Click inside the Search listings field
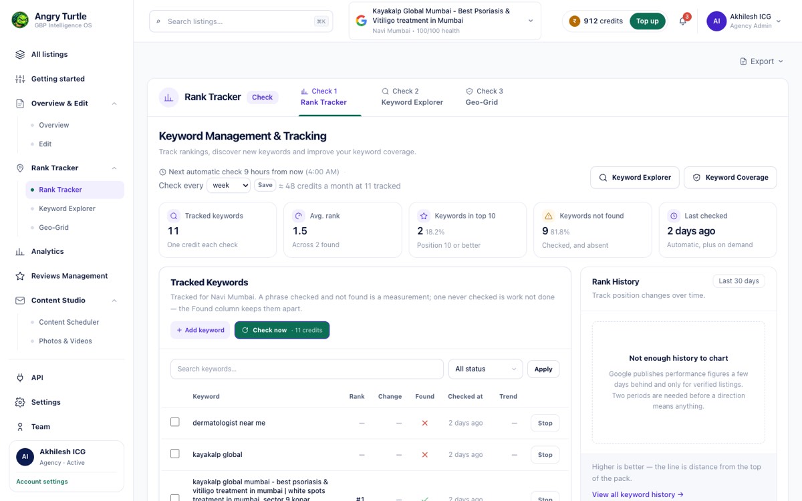Screen dimensions: 802x501 pos(241,21)
